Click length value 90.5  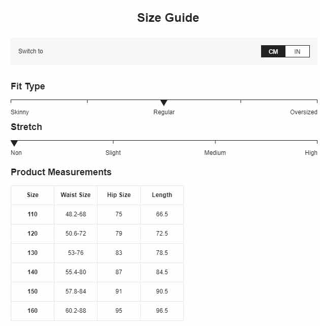tap(162, 291)
